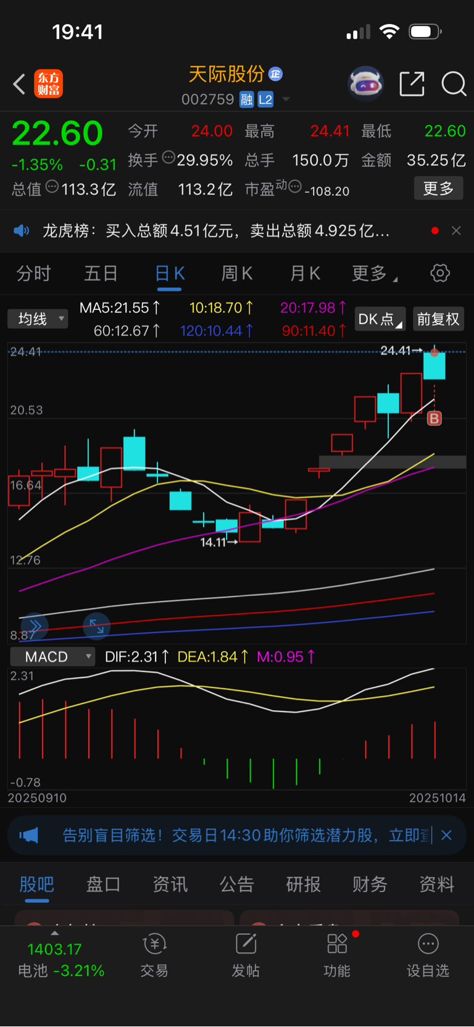Tap the info icon beside 总值

(52, 186)
